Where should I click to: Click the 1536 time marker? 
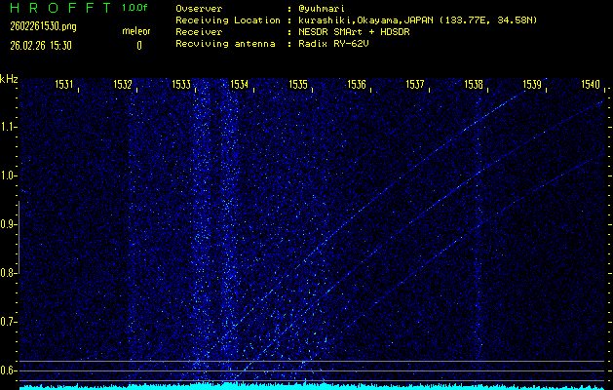pyautogui.click(x=357, y=85)
